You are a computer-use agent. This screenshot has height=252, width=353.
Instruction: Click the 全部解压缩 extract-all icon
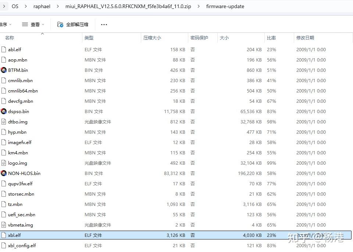coord(60,24)
